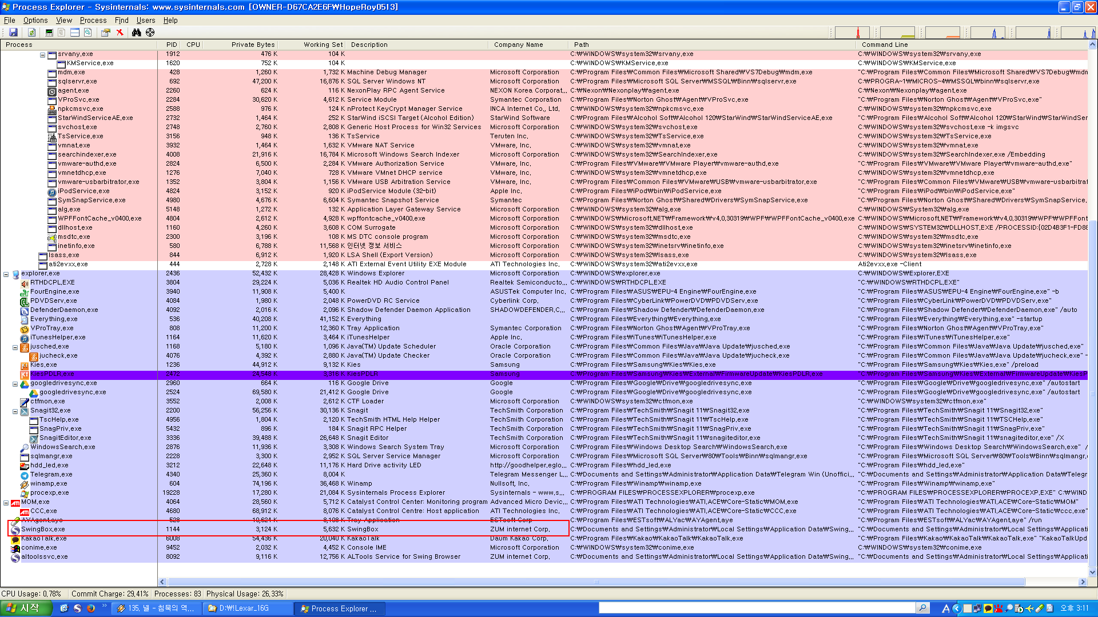Screen dimensions: 1098x617
Task: Switch to the D:\Lexar_16G taskbar window
Action: point(248,609)
